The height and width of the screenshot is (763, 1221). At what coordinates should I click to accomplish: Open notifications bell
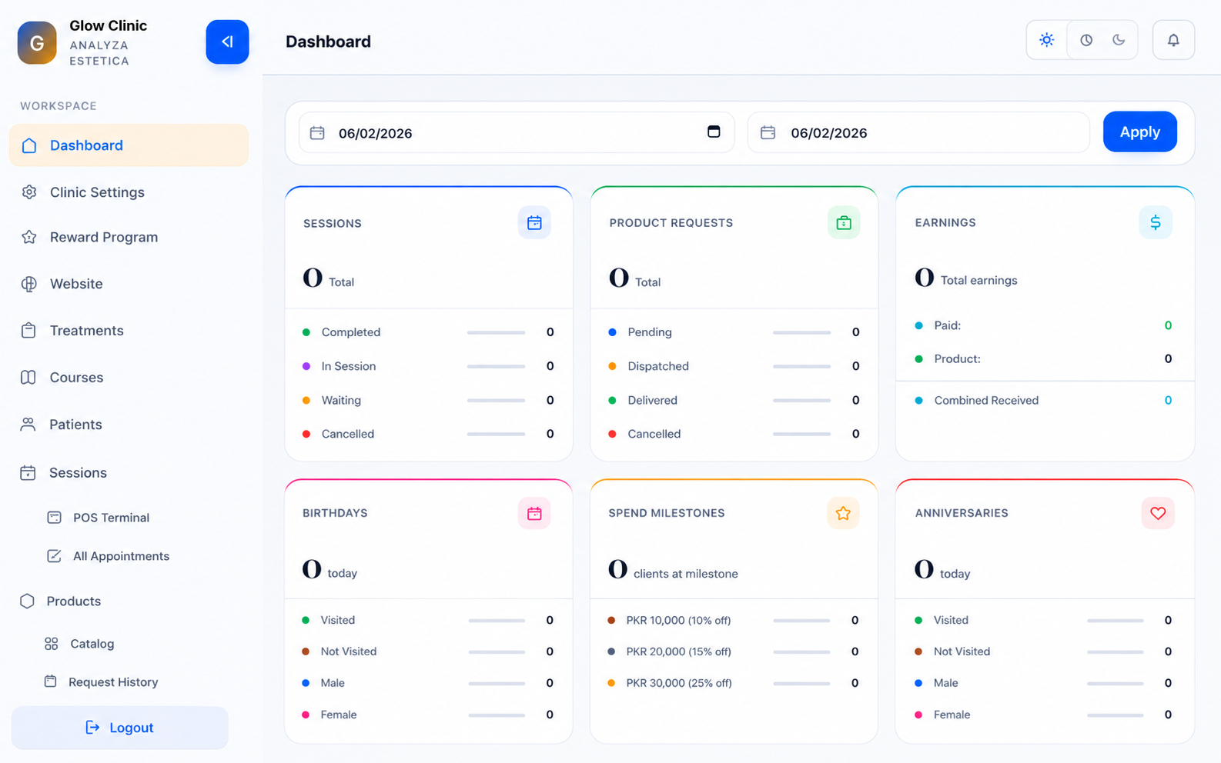(x=1173, y=40)
